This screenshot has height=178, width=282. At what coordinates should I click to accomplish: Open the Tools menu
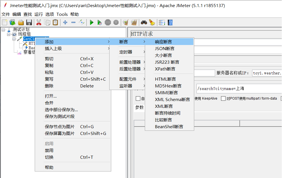coord(62,14)
